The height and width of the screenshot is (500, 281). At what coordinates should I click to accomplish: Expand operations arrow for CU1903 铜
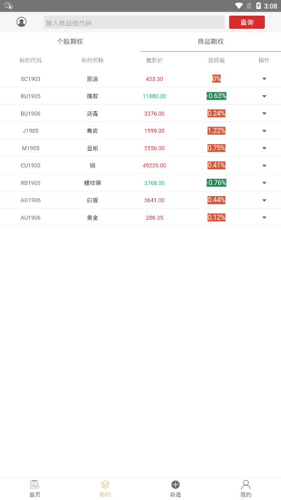click(x=264, y=165)
